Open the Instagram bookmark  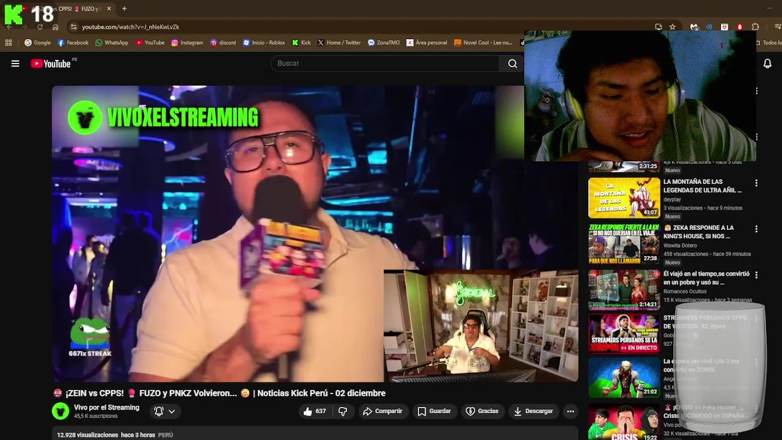pyautogui.click(x=187, y=43)
